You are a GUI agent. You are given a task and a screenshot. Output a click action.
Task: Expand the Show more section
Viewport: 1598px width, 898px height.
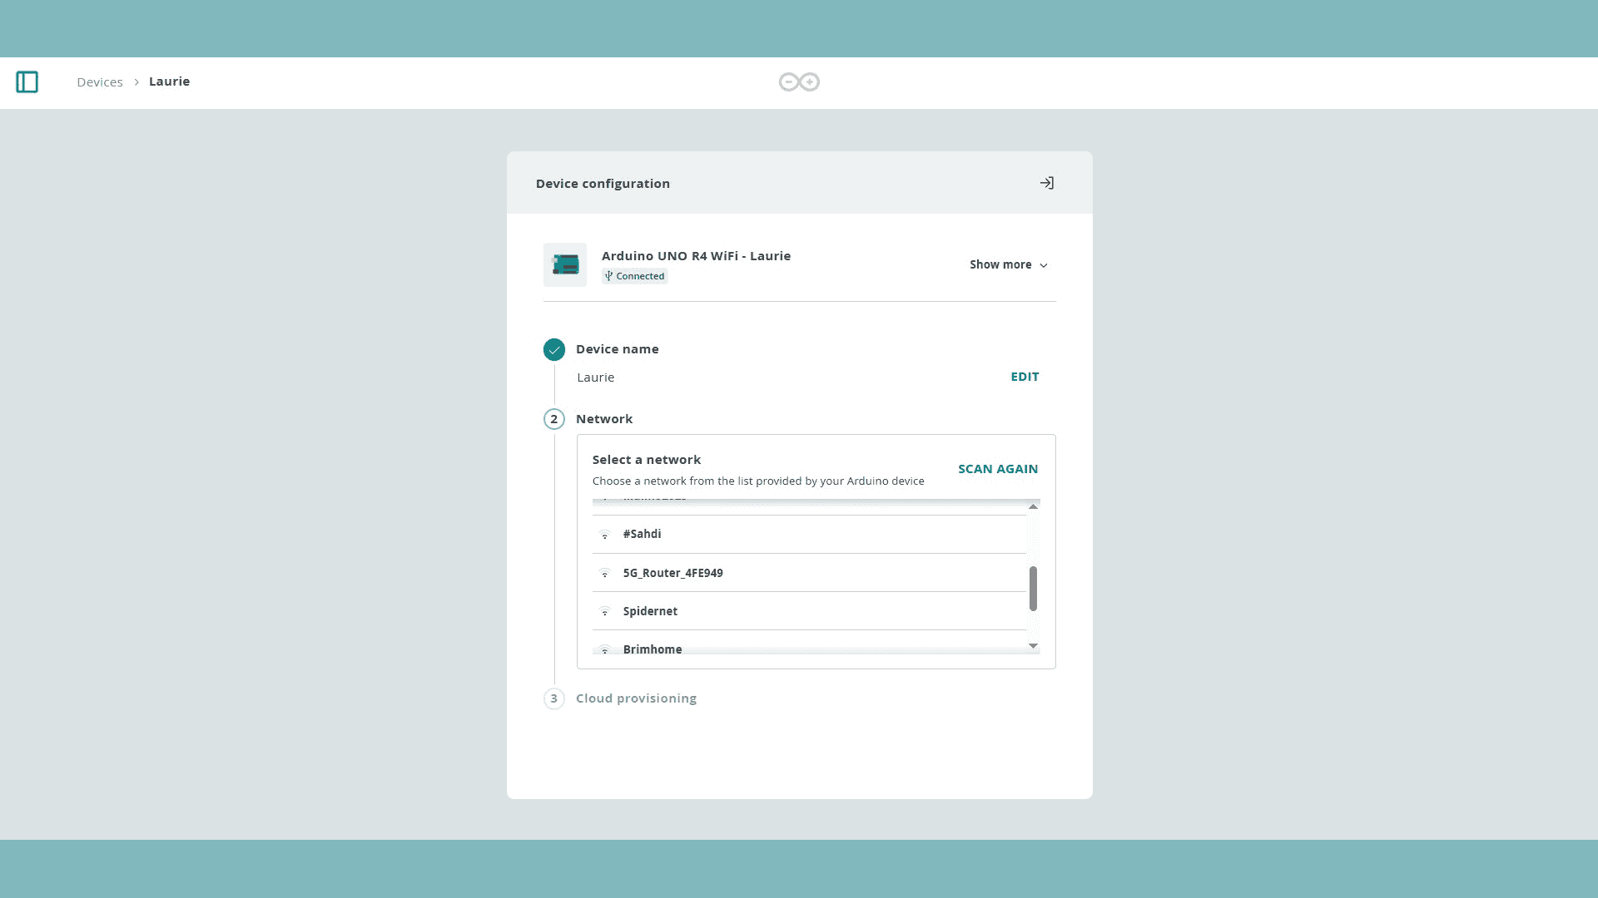pyautogui.click(x=1008, y=264)
